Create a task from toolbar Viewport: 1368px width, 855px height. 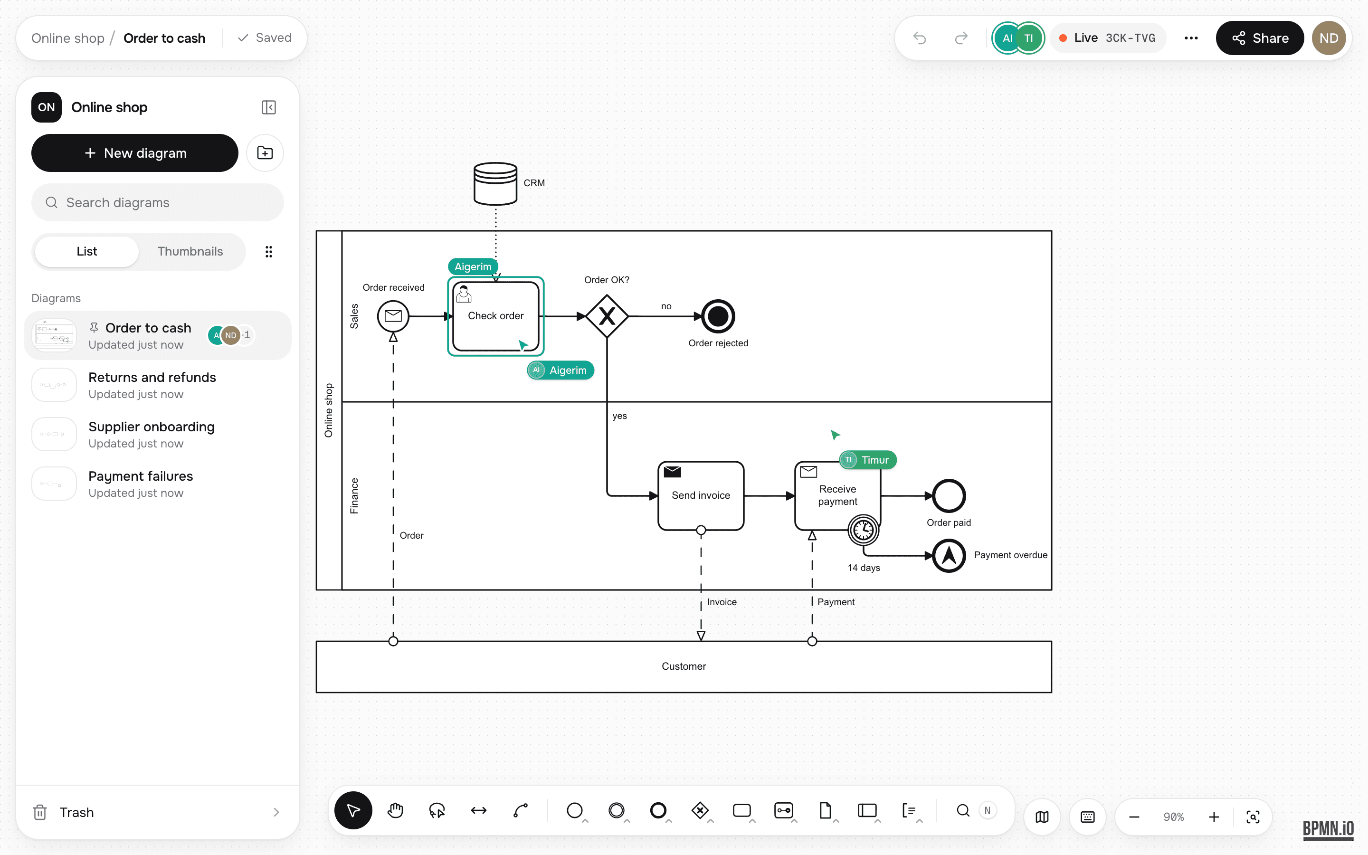[741, 810]
